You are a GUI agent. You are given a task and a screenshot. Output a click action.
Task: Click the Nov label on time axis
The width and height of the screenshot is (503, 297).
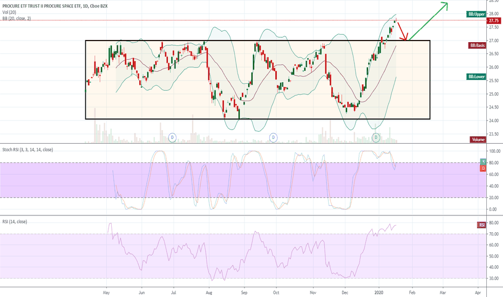pos(314,293)
